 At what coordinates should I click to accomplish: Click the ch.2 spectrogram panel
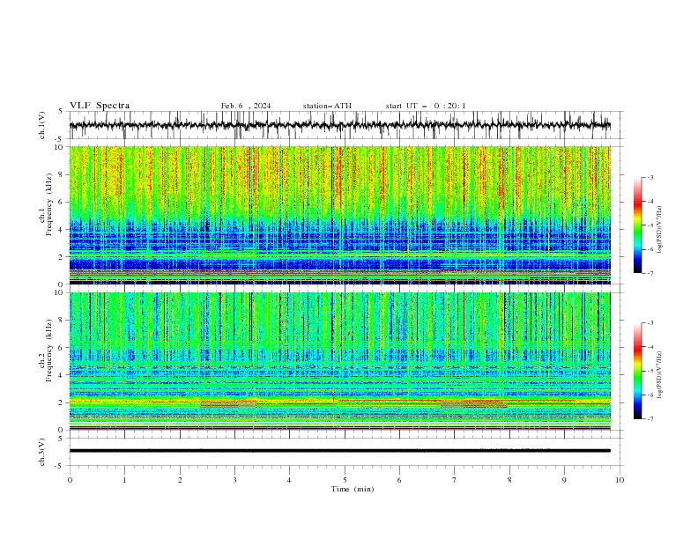tap(340, 361)
